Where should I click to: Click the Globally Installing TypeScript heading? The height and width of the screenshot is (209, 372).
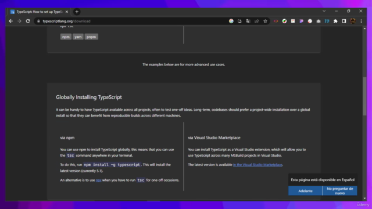89,97
